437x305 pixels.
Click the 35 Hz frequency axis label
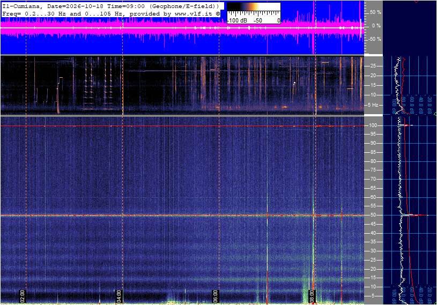point(373,242)
